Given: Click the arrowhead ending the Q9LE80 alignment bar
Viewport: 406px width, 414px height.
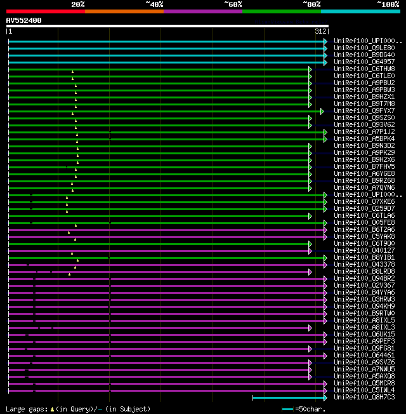Looking at the screenshot, I should click(325, 49).
